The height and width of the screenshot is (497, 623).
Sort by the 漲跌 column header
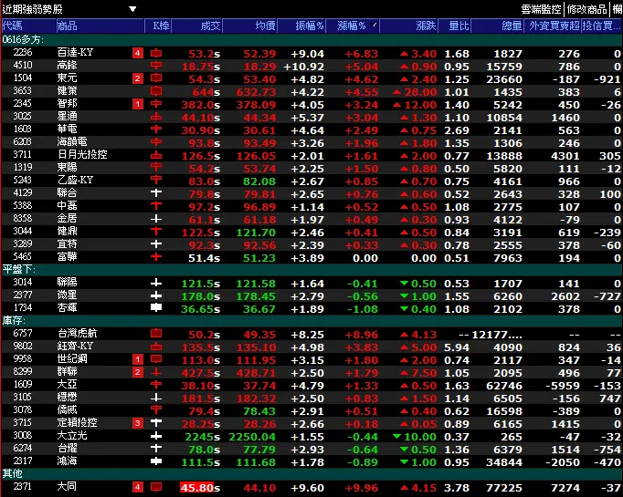coord(409,26)
